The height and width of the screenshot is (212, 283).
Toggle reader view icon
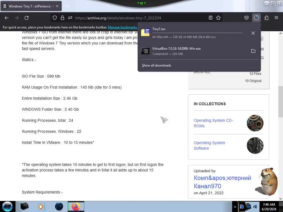pyautogui.click(x=210, y=18)
